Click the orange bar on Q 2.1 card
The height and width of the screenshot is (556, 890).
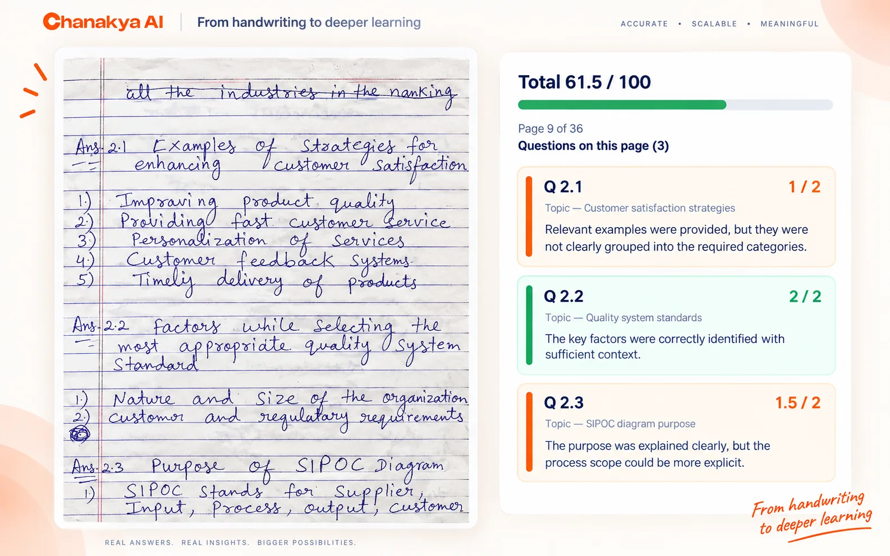pos(529,216)
